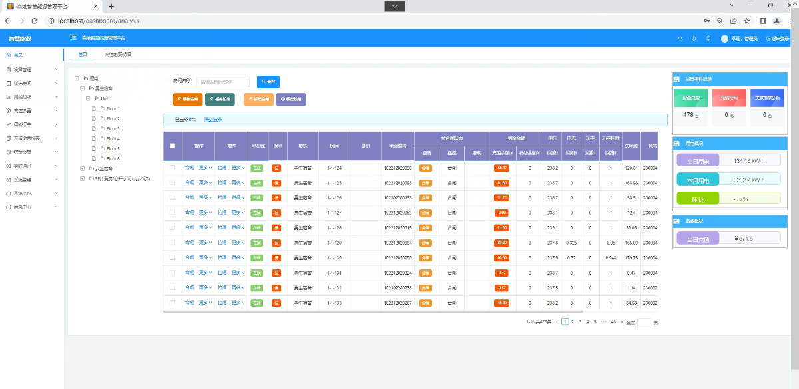Image resolution: width=799 pixels, height=389 pixels.
Task: Click the help question-mark icon in header
Action: [694, 39]
